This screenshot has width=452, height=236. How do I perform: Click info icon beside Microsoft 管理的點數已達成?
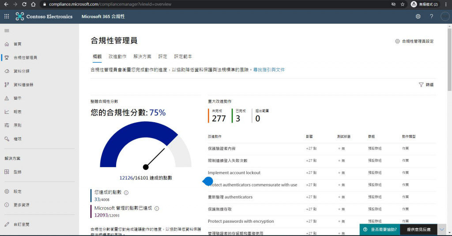(157, 209)
